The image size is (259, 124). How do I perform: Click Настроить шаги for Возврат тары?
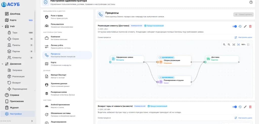point(243,118)
